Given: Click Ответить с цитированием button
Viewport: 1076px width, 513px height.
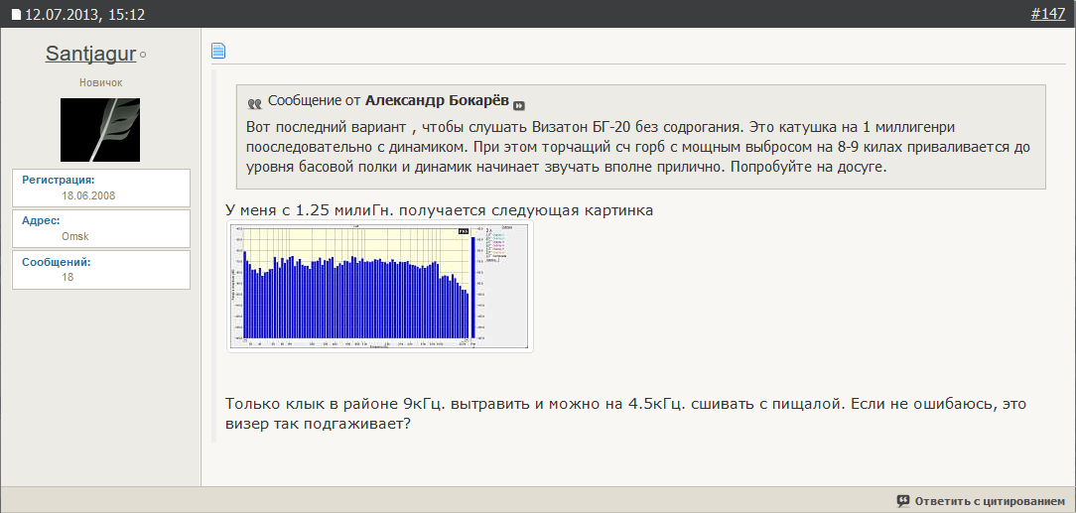Looking at the screenshot, I should click(x=981, y=501).
